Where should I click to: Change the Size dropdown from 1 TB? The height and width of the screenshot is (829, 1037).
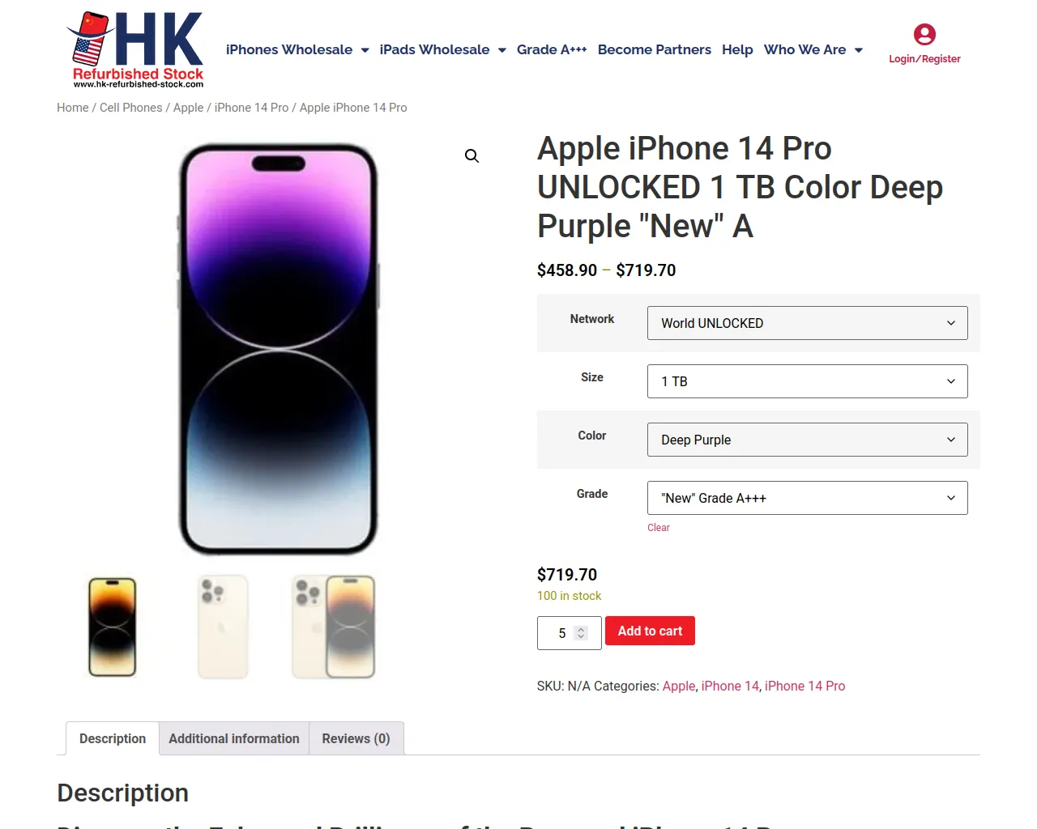(807, 381)
